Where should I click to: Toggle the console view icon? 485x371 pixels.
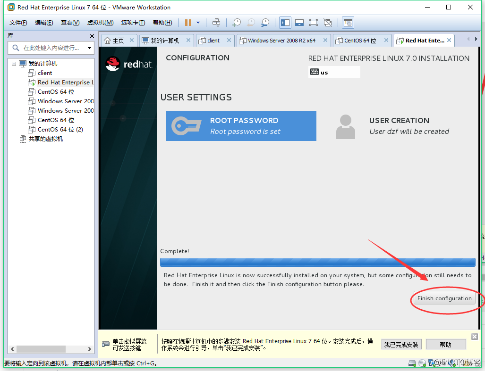(348, 23)
